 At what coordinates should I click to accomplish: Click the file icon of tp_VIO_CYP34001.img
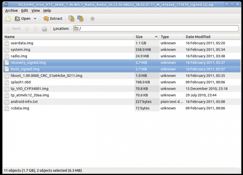tap(7, 89)
